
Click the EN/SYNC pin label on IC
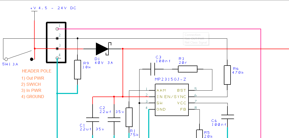175,97
